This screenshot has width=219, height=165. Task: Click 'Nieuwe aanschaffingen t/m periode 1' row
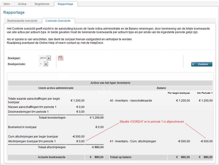pos(46,107)
